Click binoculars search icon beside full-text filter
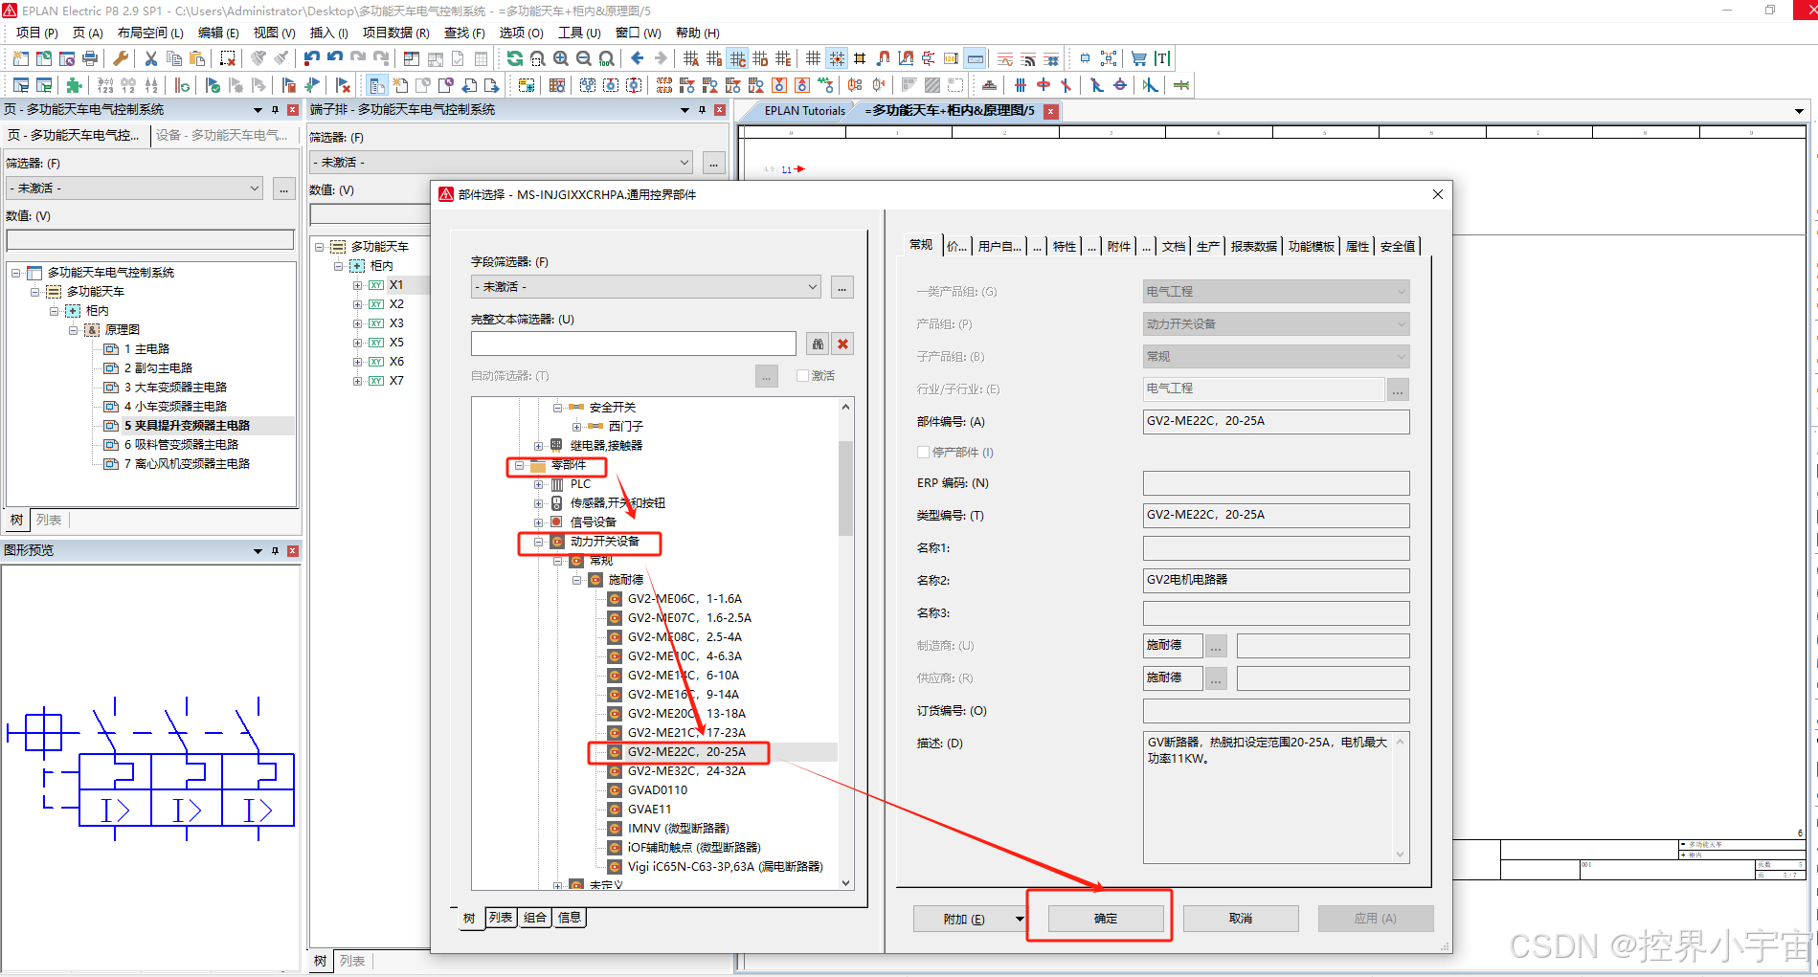The height and width of the screenshot is (977, 1818). point(817,344)
